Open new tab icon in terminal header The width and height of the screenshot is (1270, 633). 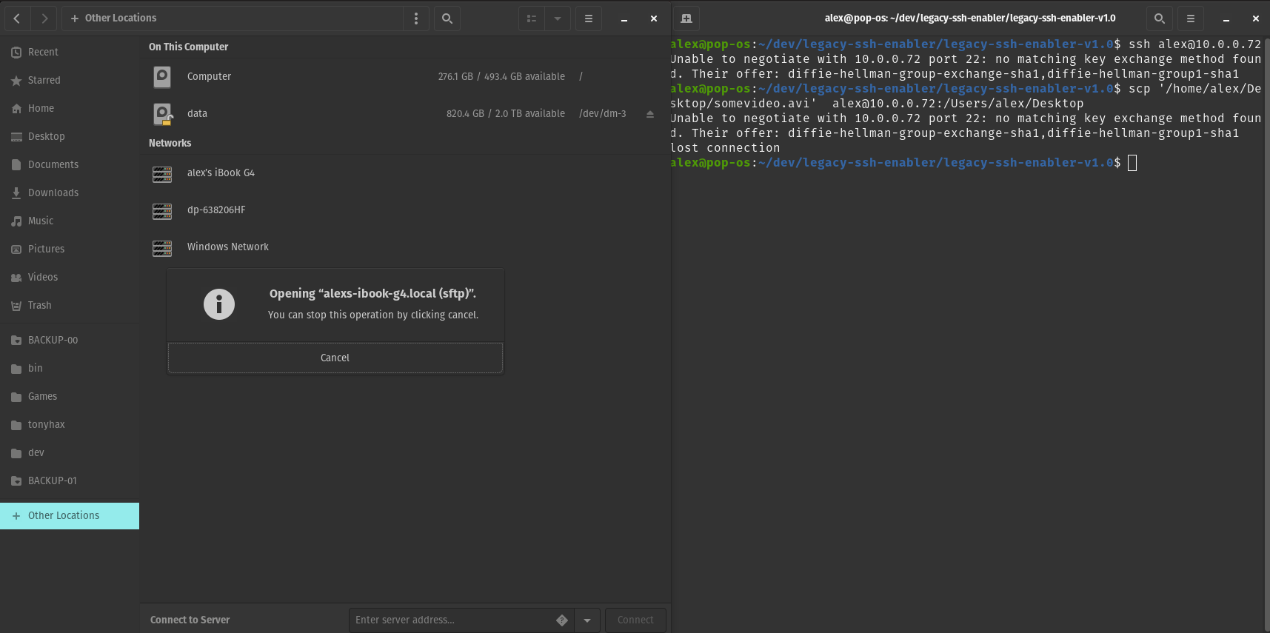point(686,19)
